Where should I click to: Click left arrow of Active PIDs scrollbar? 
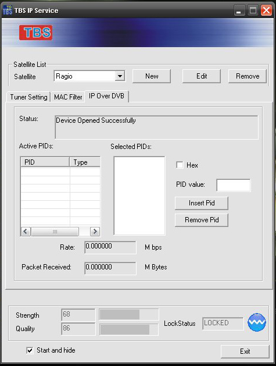click(x=26, y=232)
